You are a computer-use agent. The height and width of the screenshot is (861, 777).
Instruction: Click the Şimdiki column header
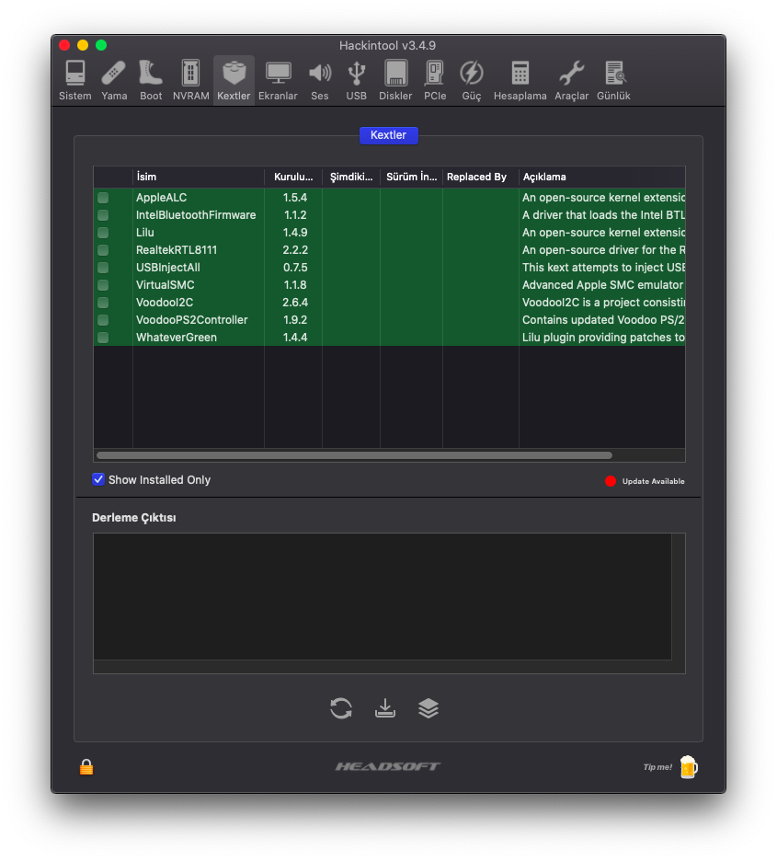[x=351, y=177]
